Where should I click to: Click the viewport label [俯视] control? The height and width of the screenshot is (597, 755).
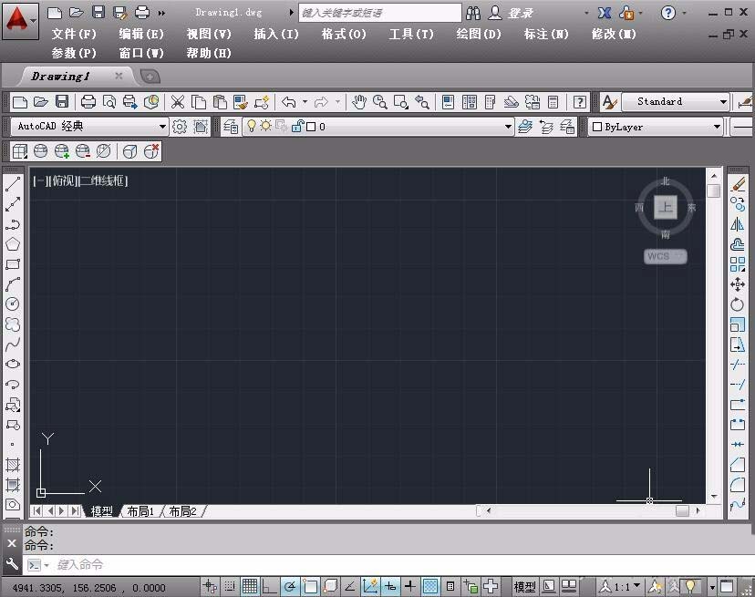click(63, 181)
